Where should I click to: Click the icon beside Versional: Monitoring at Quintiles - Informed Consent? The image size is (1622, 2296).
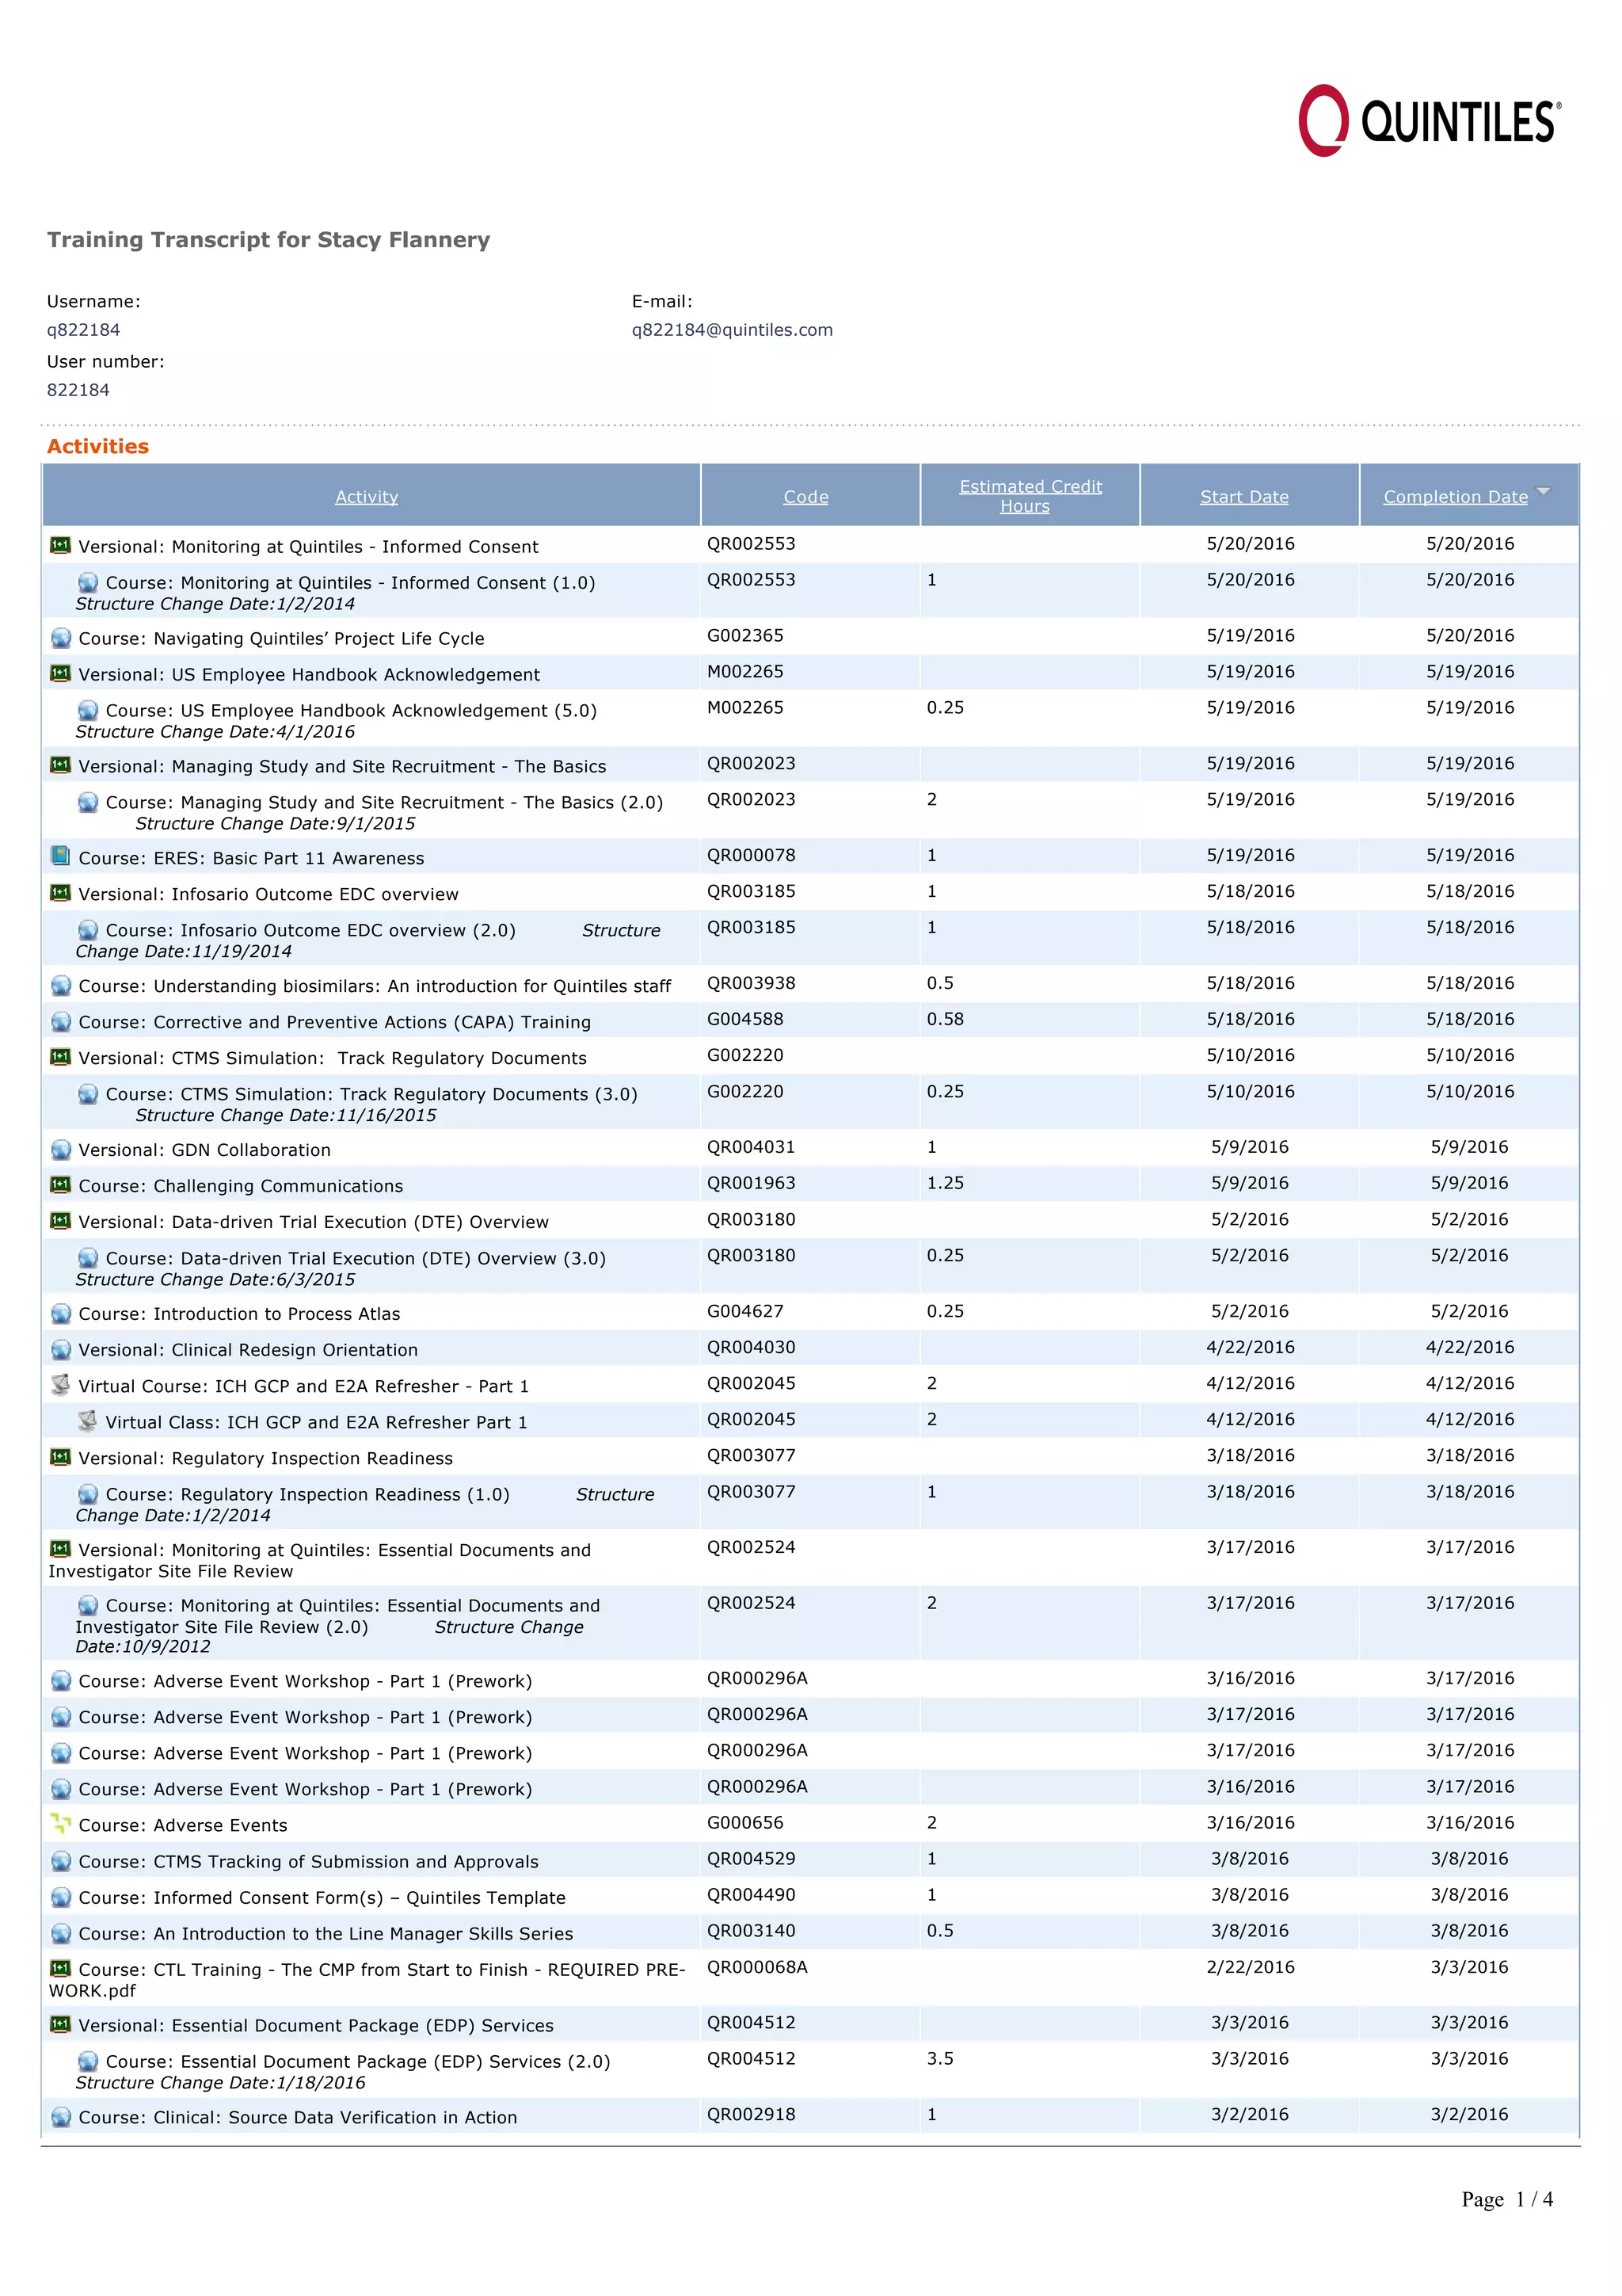[60, 546]
